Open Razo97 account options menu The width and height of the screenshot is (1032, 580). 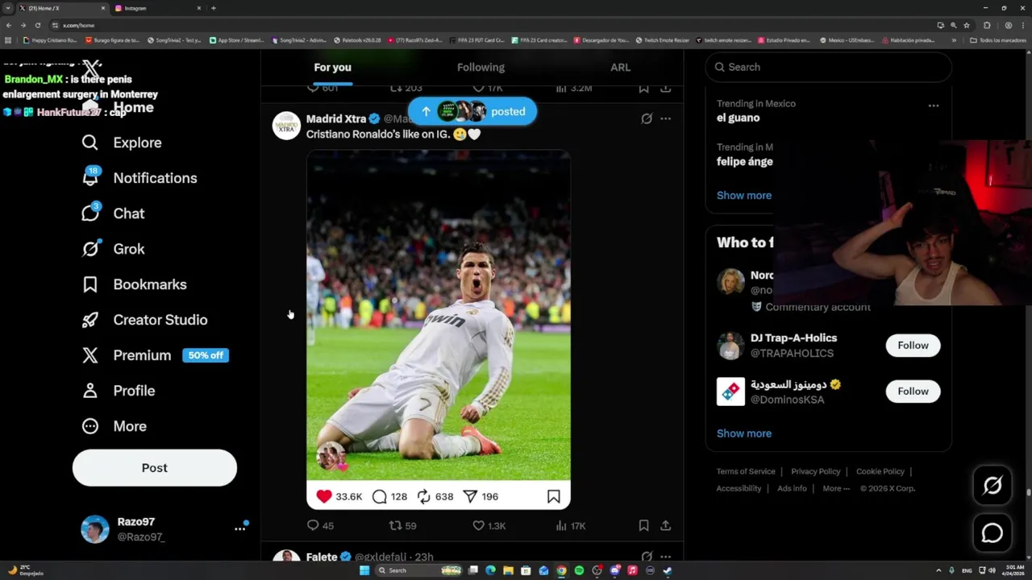coord(239,528)
